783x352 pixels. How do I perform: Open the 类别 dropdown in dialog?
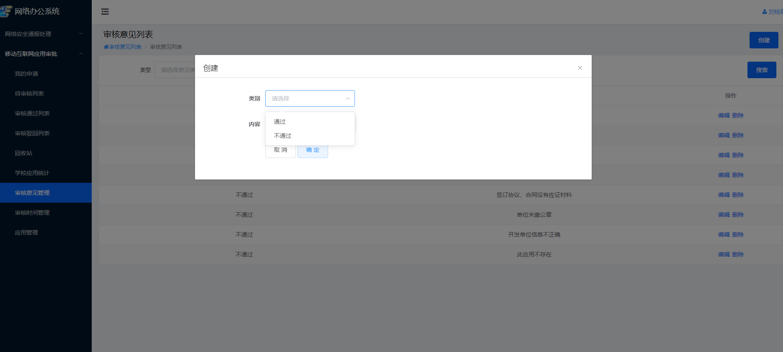309,98
